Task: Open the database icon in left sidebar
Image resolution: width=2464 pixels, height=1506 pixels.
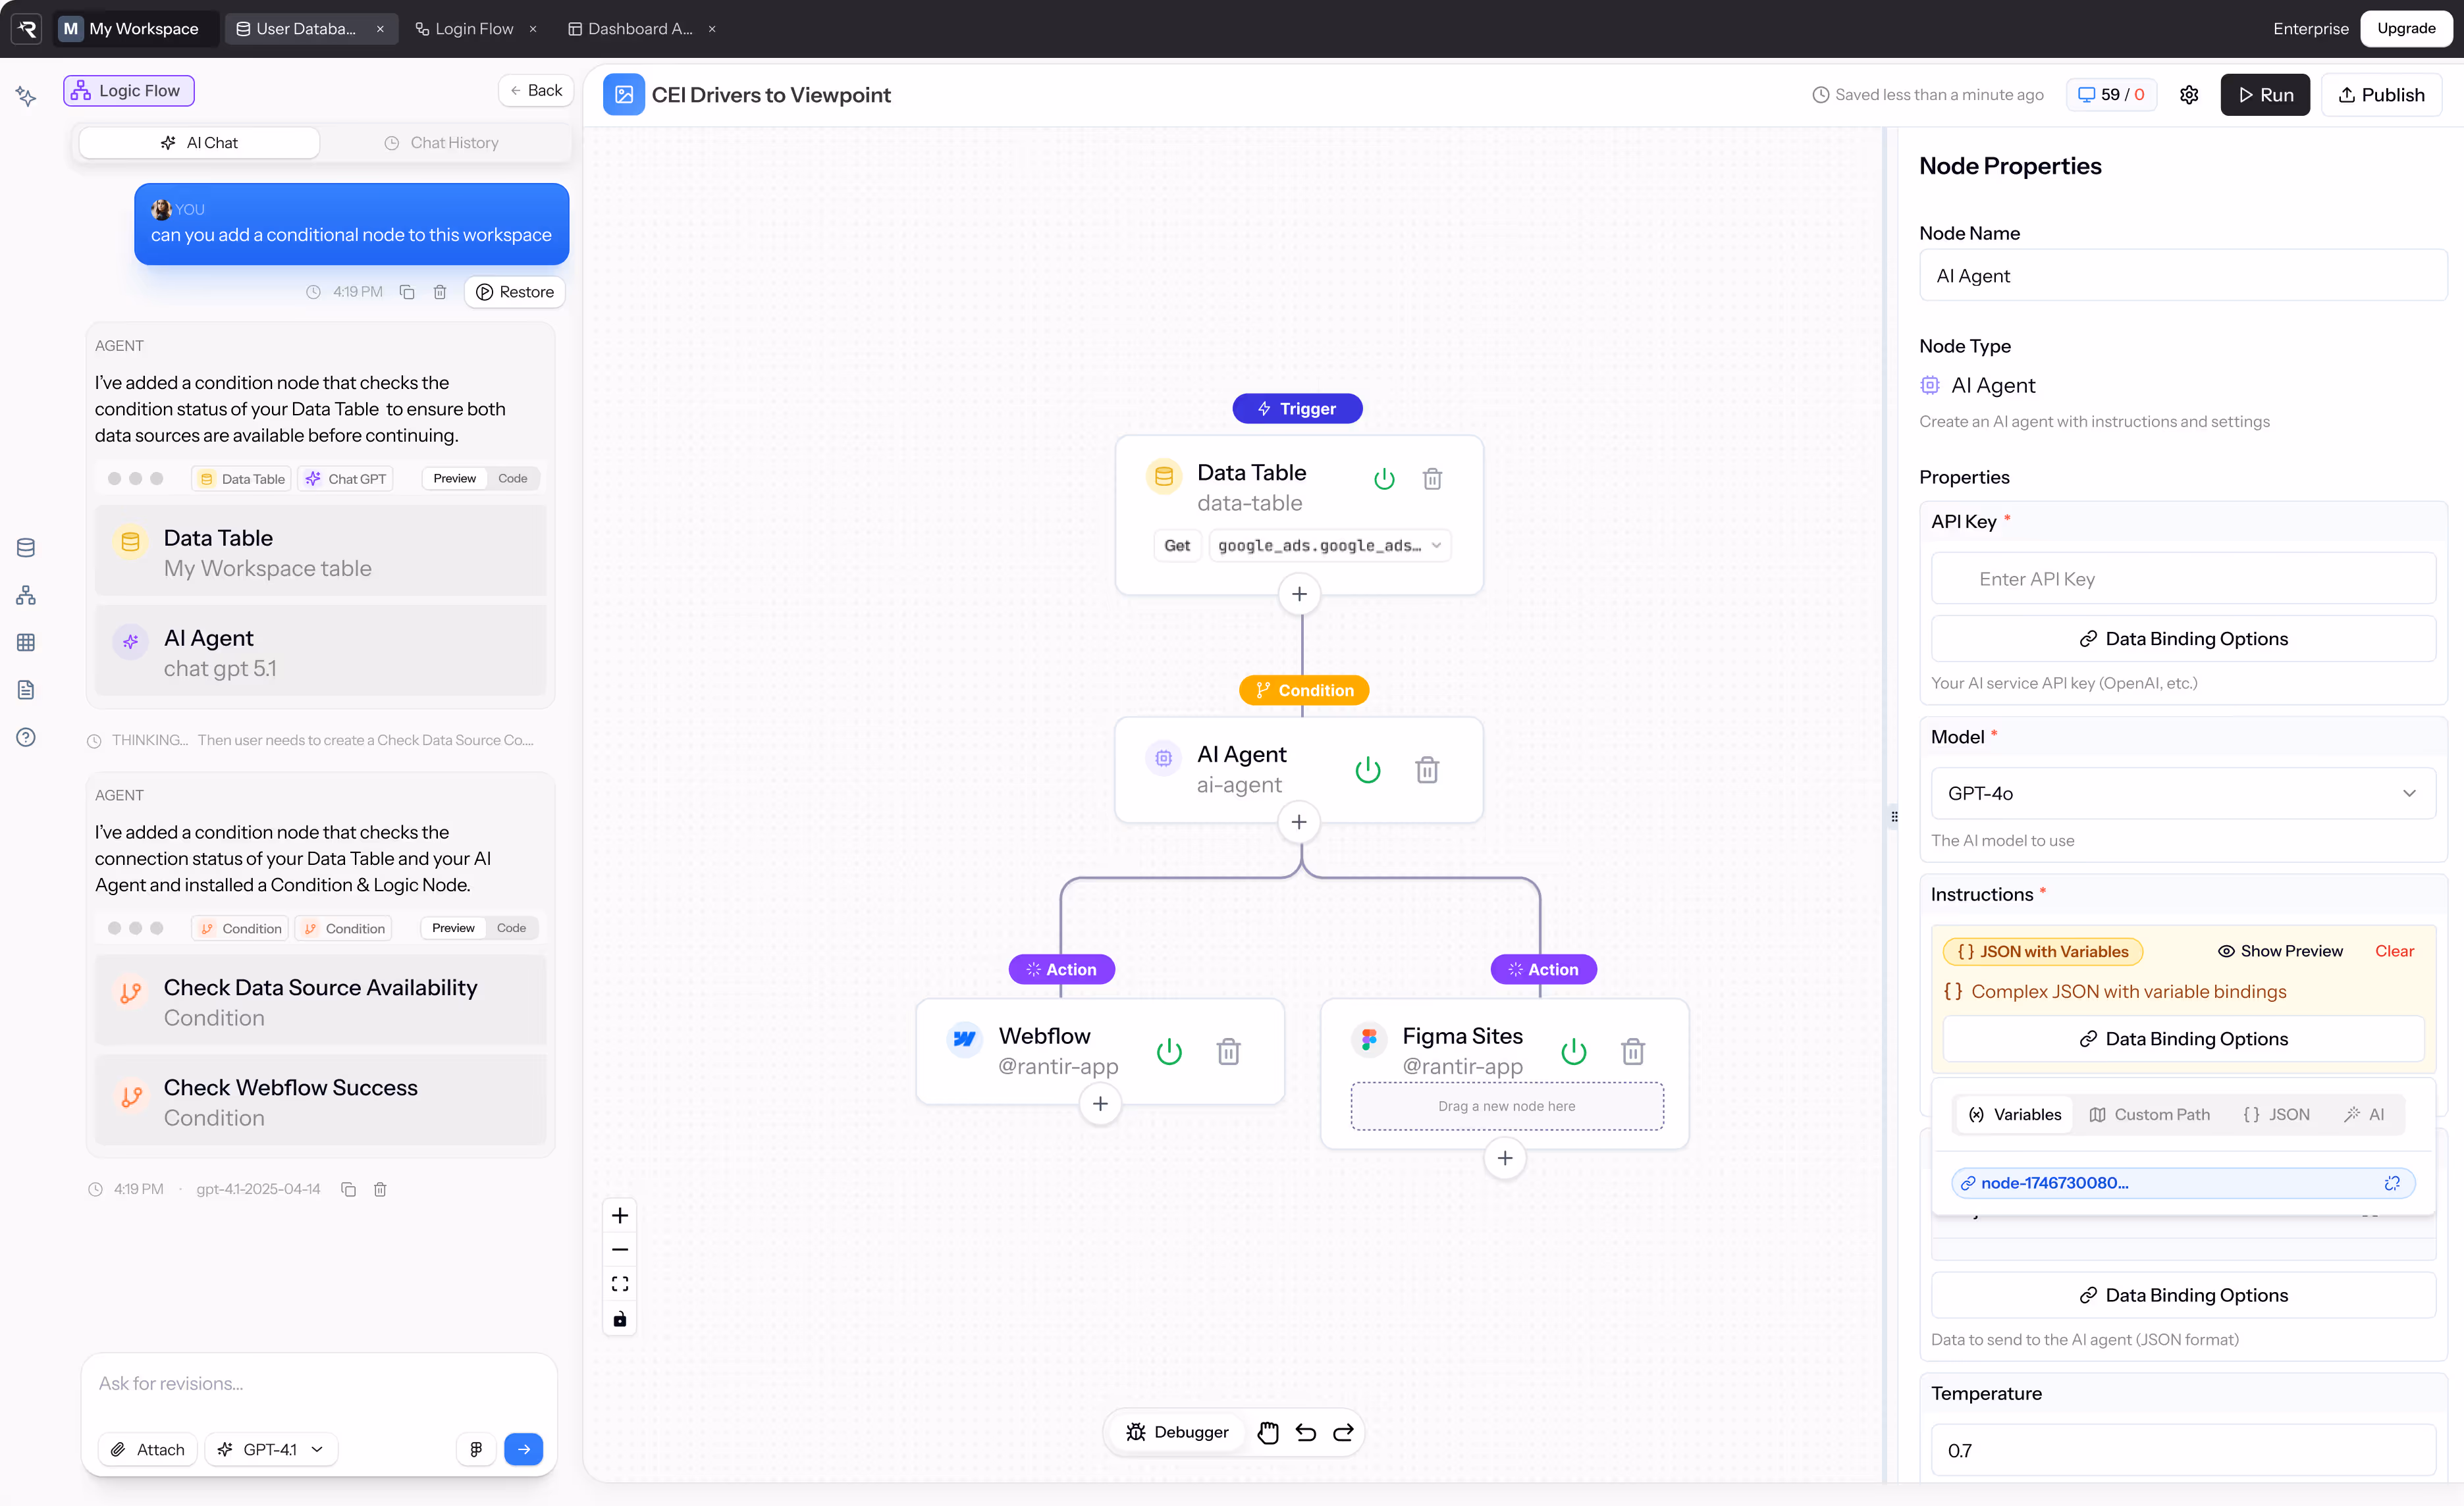Action: 26,548
